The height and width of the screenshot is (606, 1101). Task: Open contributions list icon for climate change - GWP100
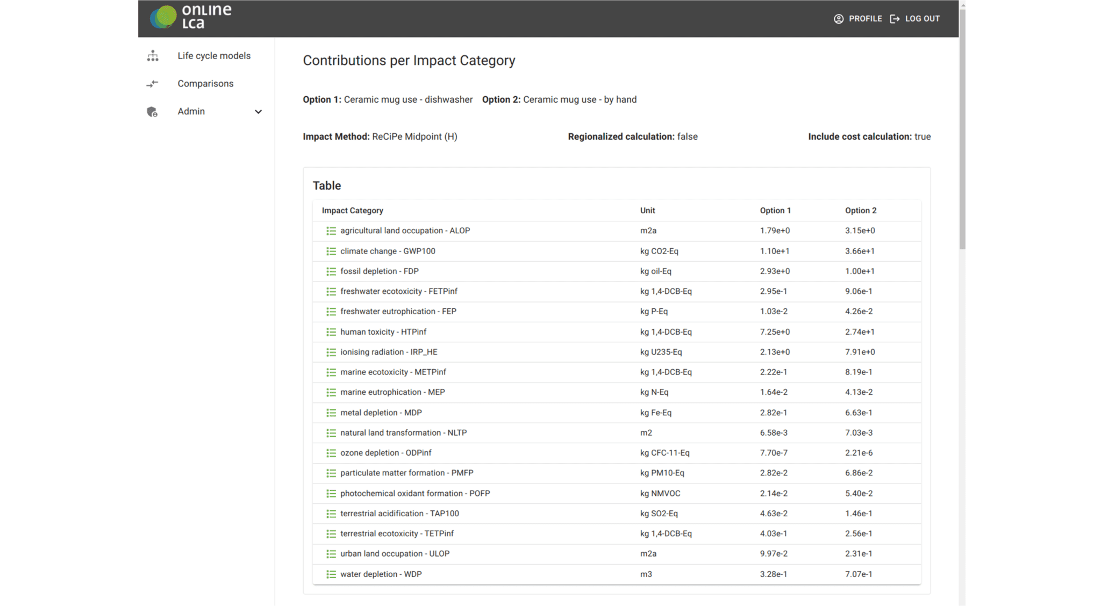331,251
